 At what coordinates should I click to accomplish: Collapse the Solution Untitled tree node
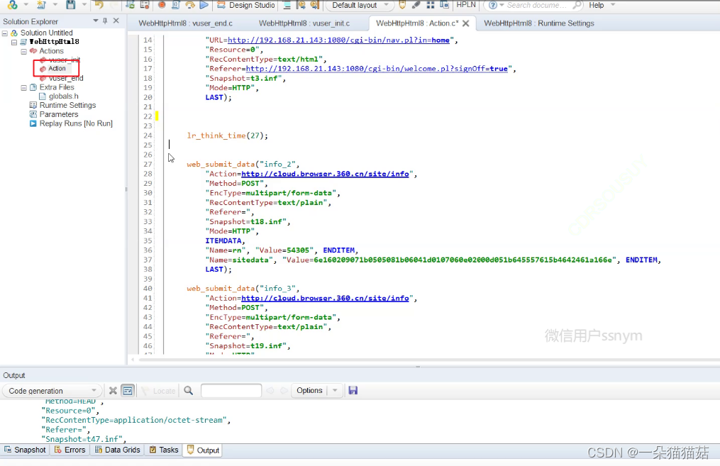coord(4,33)
